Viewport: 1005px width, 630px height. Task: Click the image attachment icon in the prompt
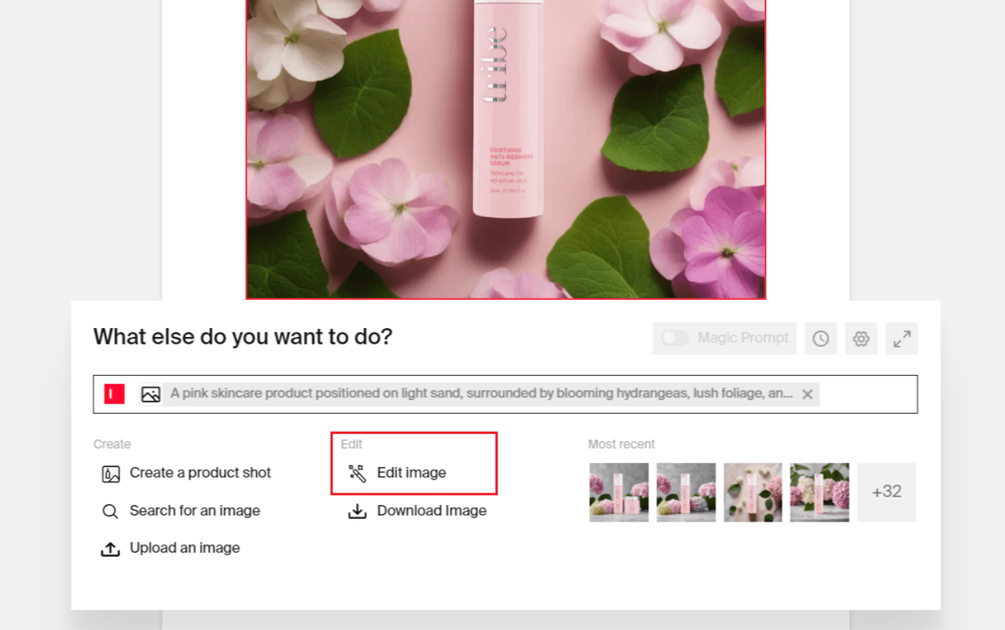coord(151,394)
